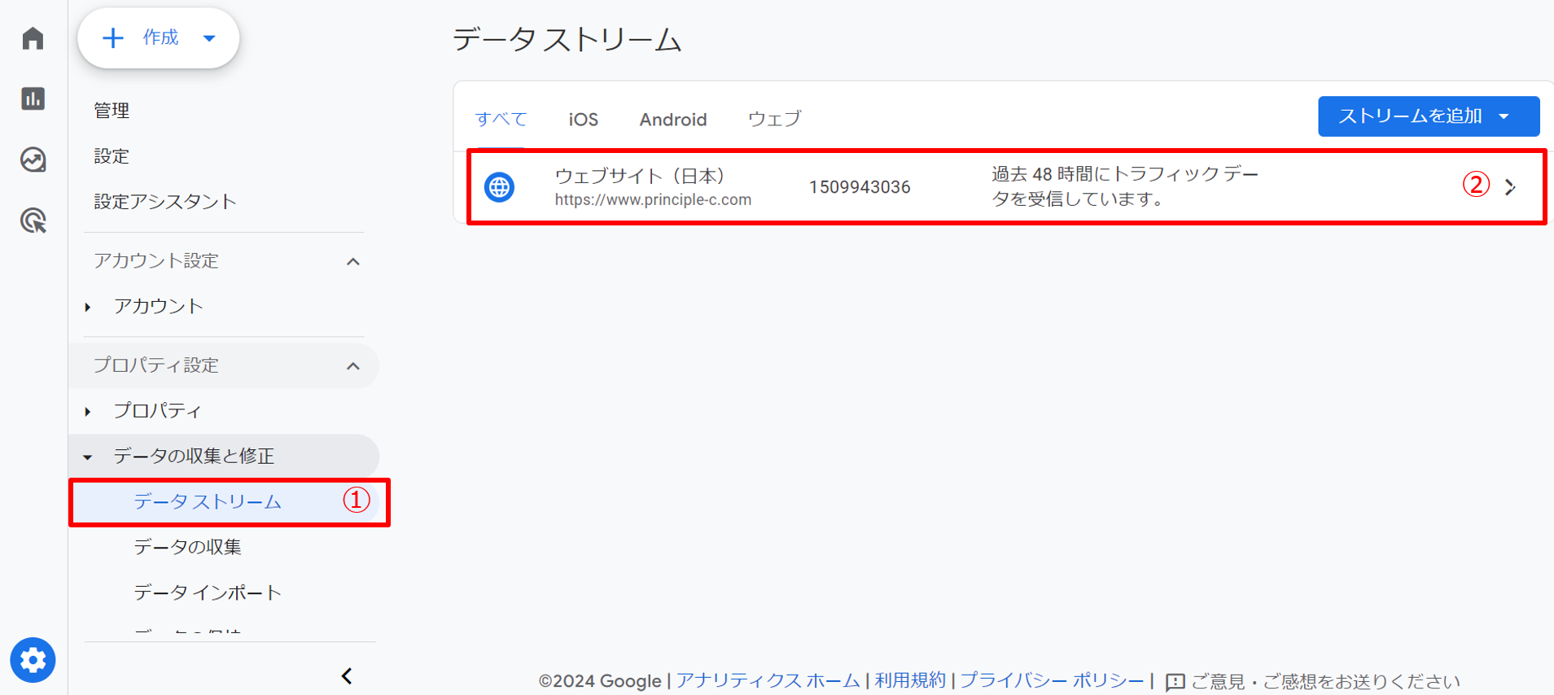
Task: Collapse the プロパティ設定 section
Action: tap(352, 366)
